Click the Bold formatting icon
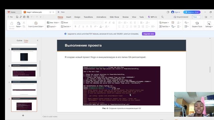 (x=75, y=27)
